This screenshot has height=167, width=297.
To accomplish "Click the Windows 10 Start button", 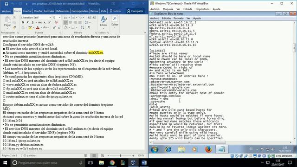I will pos(5,163).
